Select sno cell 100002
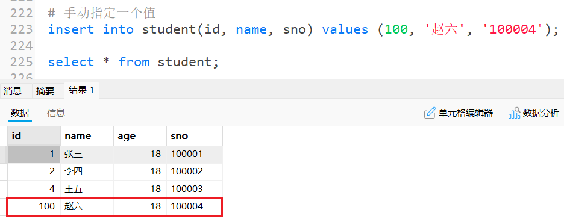The width and height of the screenshot is (564, 219). click(195, 171)
